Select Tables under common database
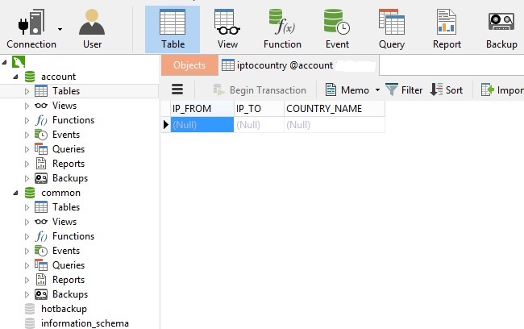This screenshot has height=329, width=524. tap(66, 207)
